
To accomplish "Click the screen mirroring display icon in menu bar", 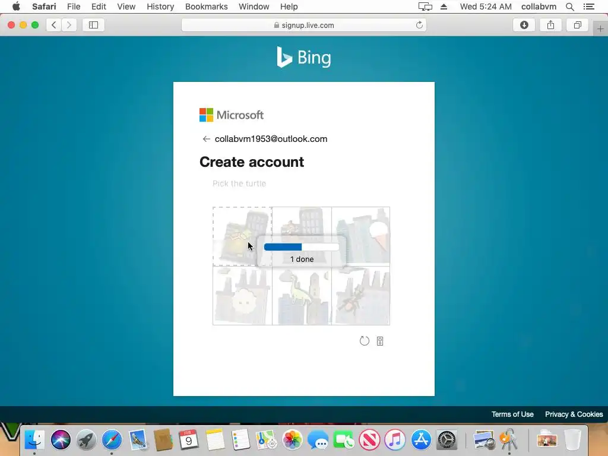I will (x=425, y=7).
